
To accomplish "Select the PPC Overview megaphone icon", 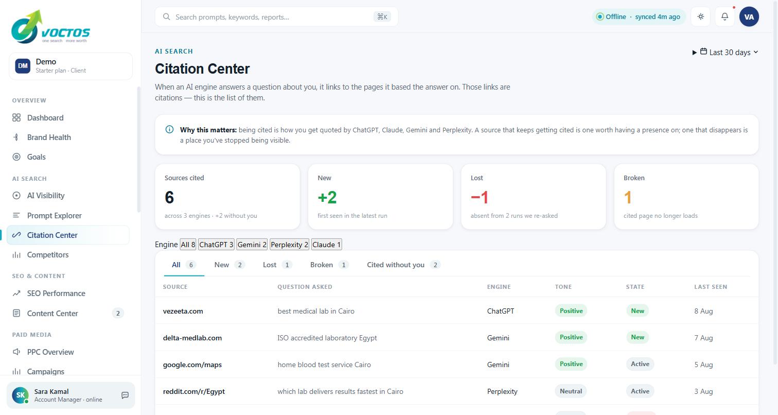I will [x=16, y=352].
